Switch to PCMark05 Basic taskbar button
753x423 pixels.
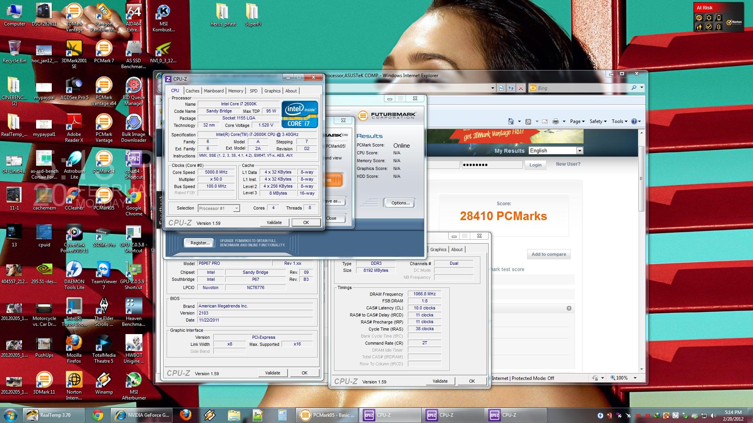pos(327,415)
